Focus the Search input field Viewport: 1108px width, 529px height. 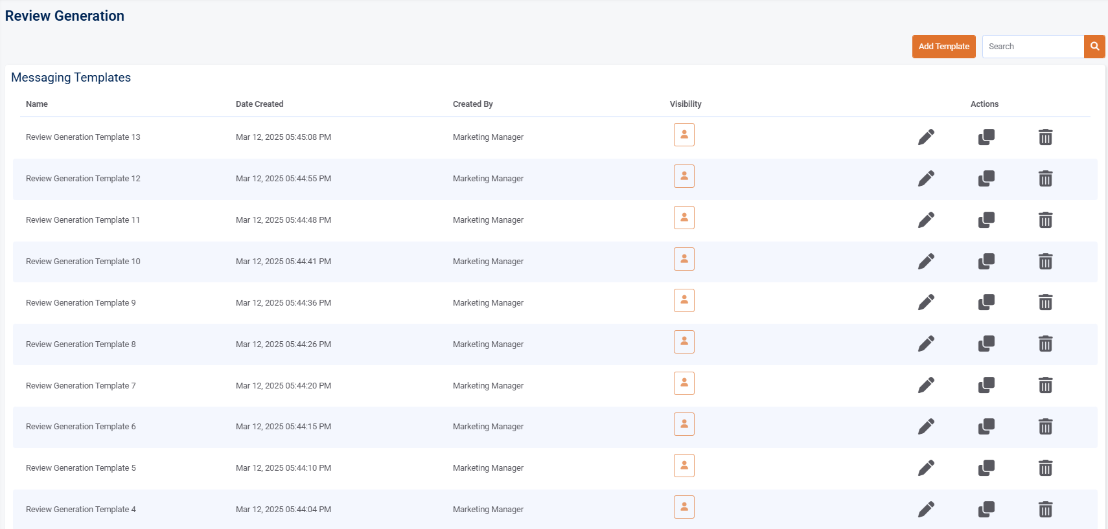click(x=1033, y=47)
